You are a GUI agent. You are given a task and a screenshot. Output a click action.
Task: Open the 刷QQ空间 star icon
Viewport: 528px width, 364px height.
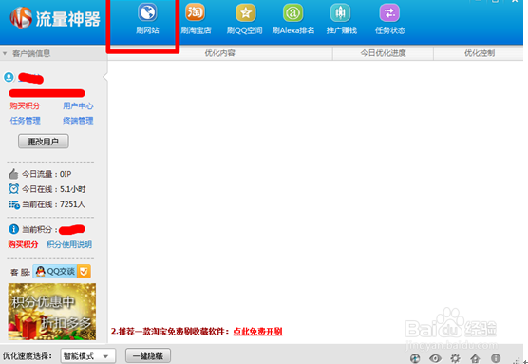245,12
